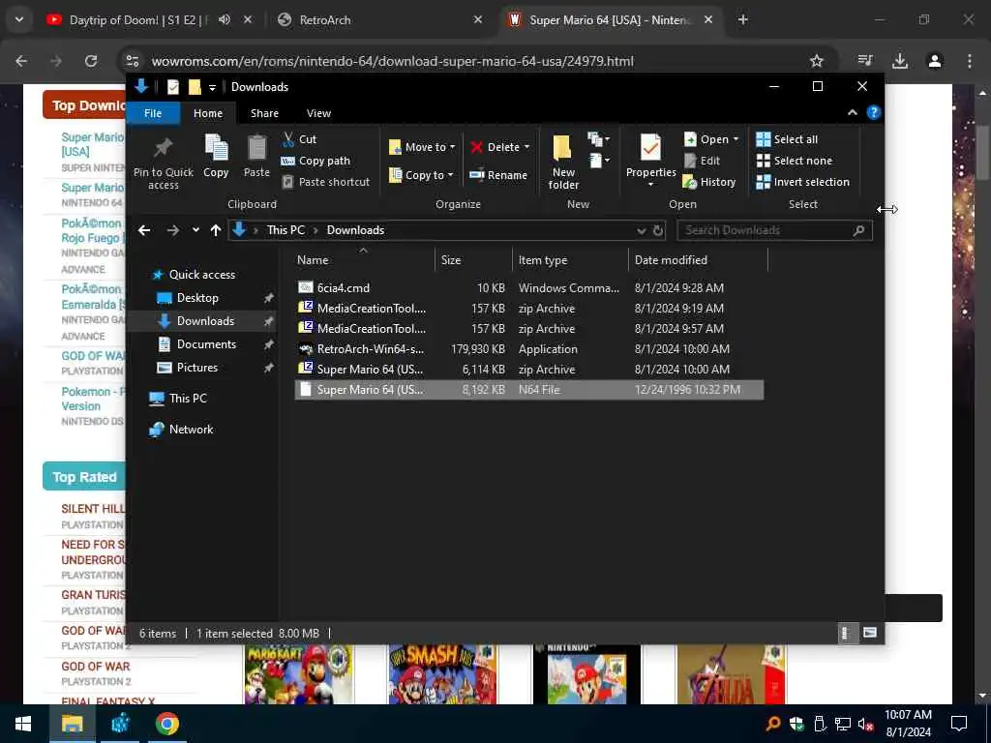The height and width of the screenshot is (743, 991).
Task: Cut the selected file
Action: coord(300,139)
